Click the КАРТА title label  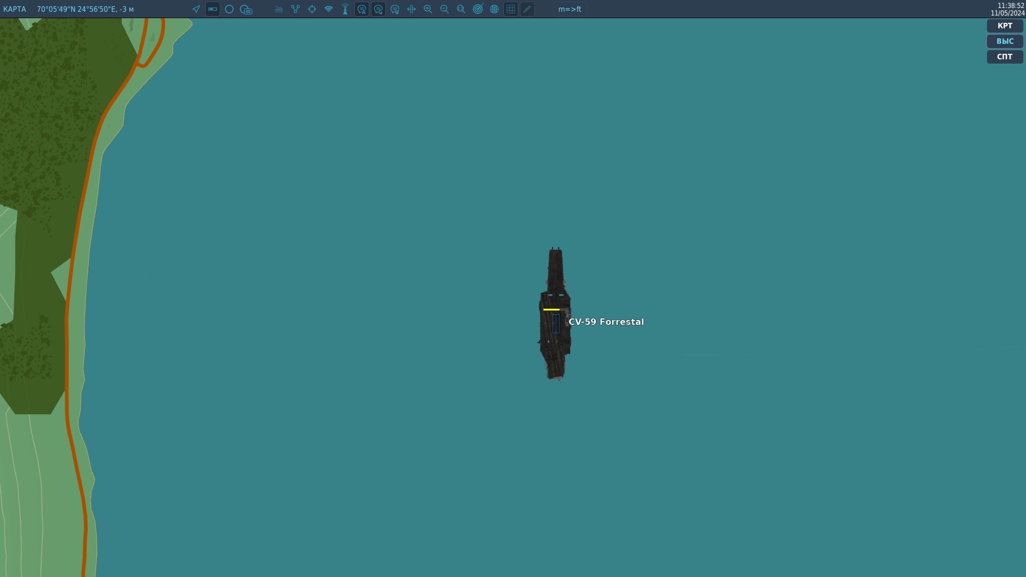point(14,9)
